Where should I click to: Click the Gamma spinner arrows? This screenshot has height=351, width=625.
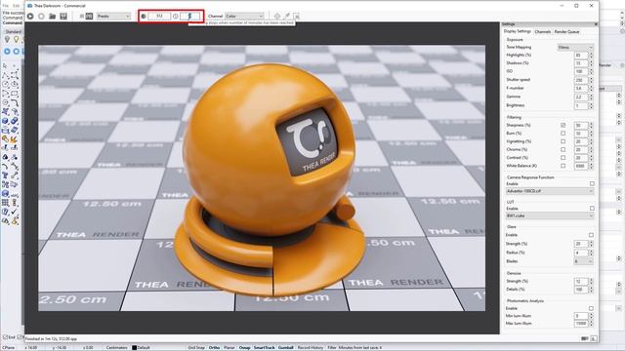click(x=591, y=97)
